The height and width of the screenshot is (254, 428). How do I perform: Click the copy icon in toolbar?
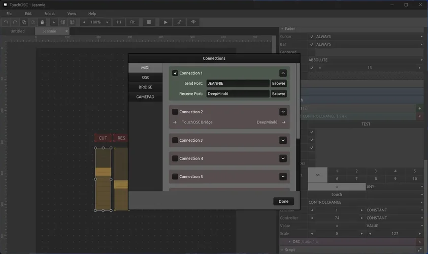click(x=24, y=22)
